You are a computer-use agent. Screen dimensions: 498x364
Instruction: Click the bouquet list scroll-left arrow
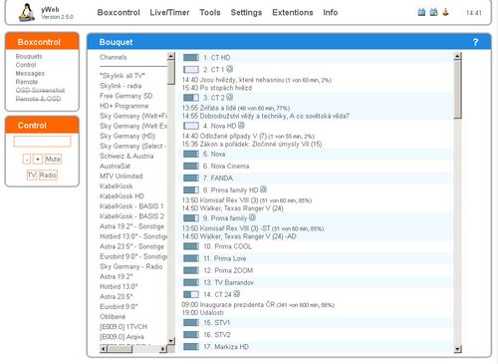[104, 349]
